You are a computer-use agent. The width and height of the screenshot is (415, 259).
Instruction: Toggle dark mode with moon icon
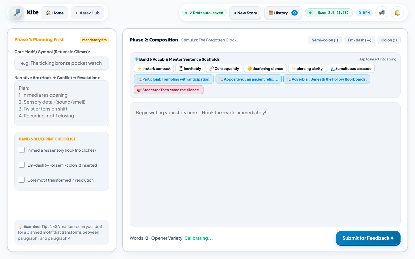pos(397,13)
